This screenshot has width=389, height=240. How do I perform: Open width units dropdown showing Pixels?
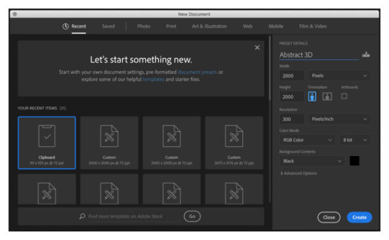(x=339, y=76)
